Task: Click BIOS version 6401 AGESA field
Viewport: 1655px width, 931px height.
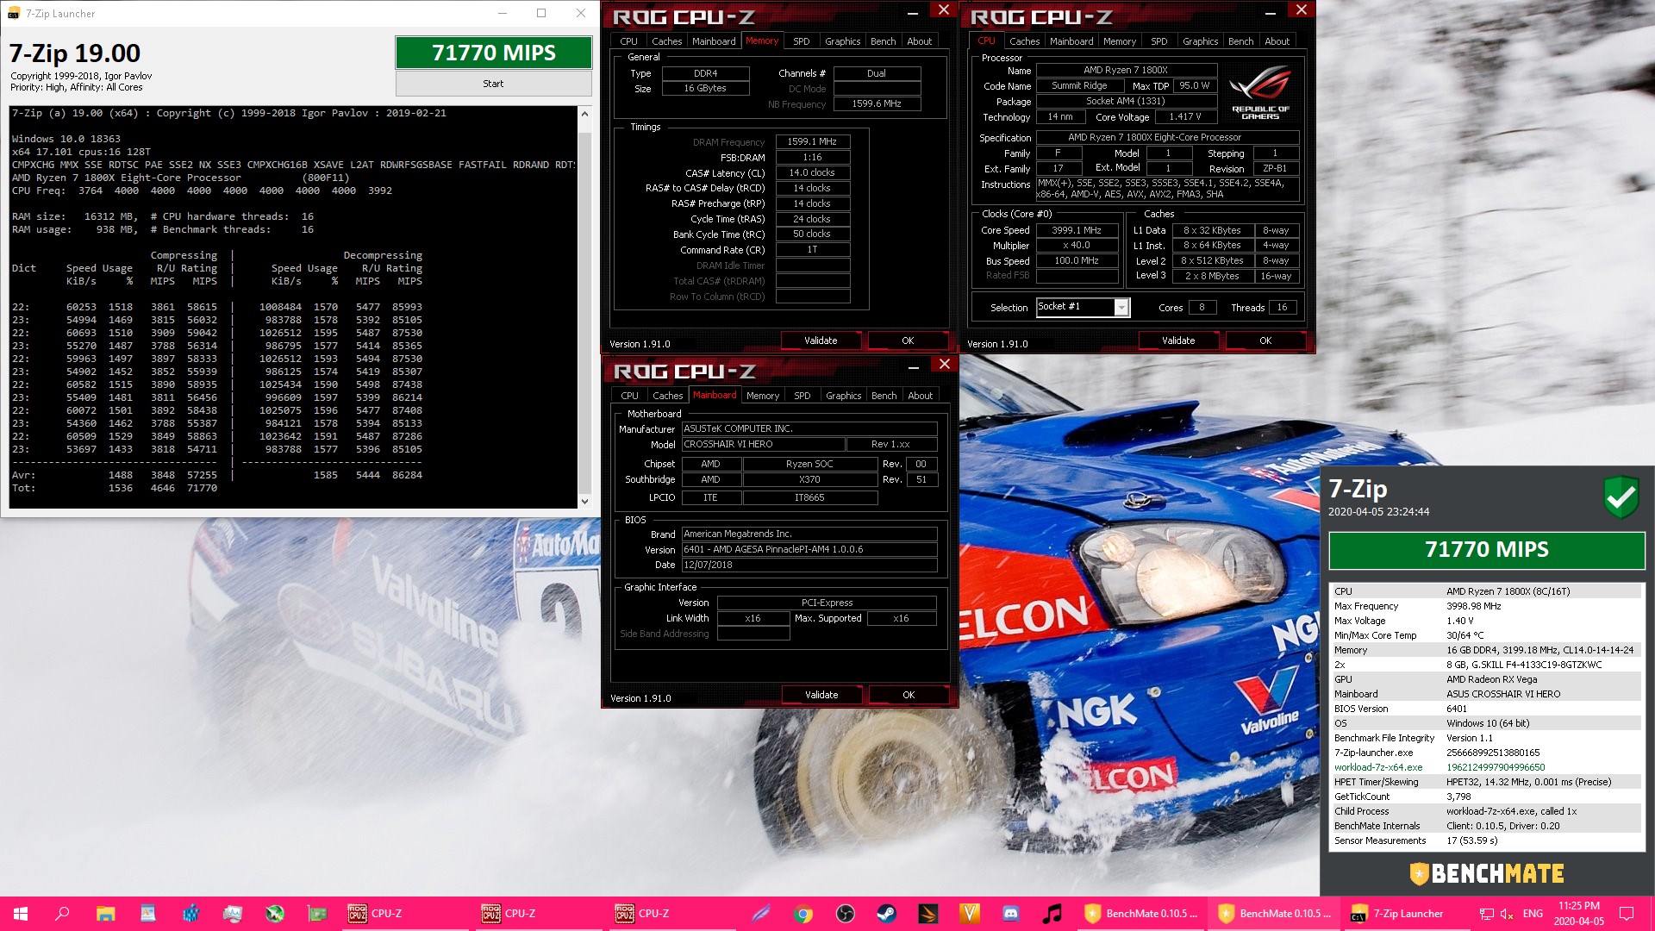Action: click(x=809, y=550)
